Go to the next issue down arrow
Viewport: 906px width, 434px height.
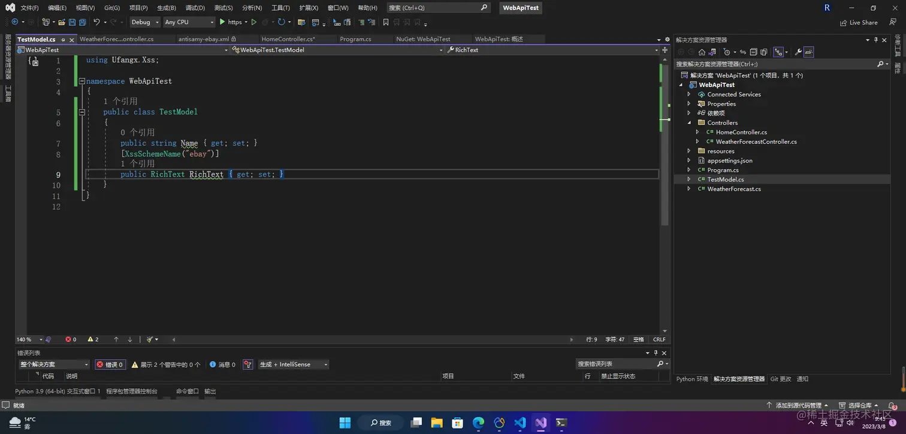[x=130, y=339]
